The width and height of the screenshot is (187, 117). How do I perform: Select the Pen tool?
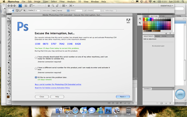pos(9,67)
